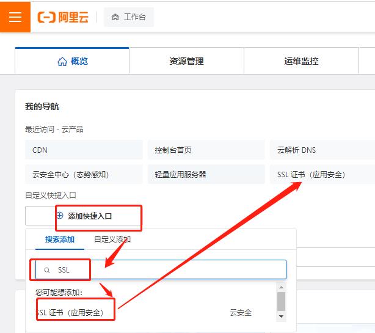Switch to the 运维监控 tab

[x=301, y=61]
